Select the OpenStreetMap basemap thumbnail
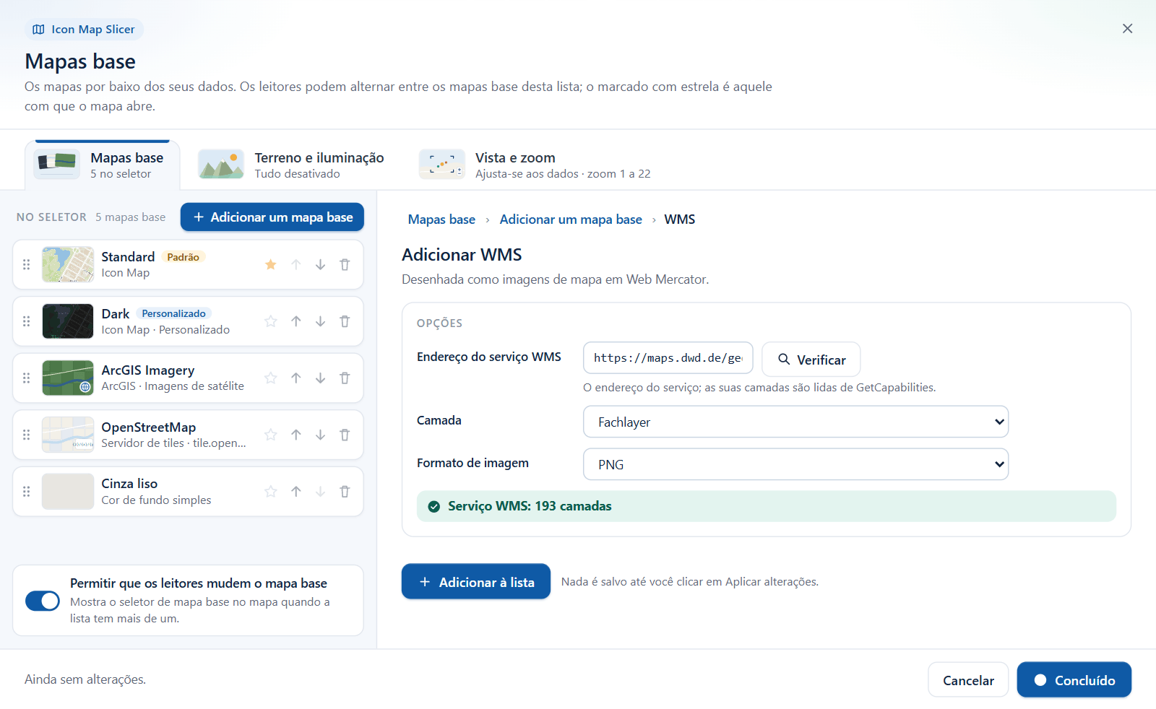This screenshot has width=1156, height=709. 68,435
